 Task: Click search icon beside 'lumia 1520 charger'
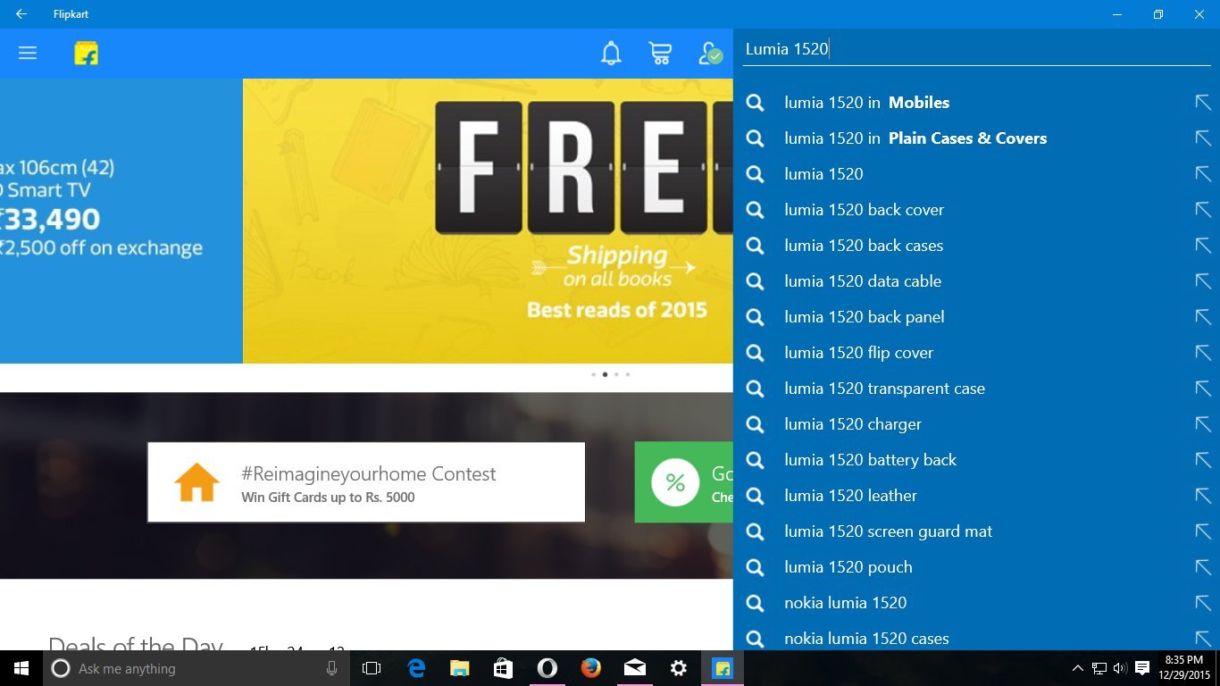(756, 424)
